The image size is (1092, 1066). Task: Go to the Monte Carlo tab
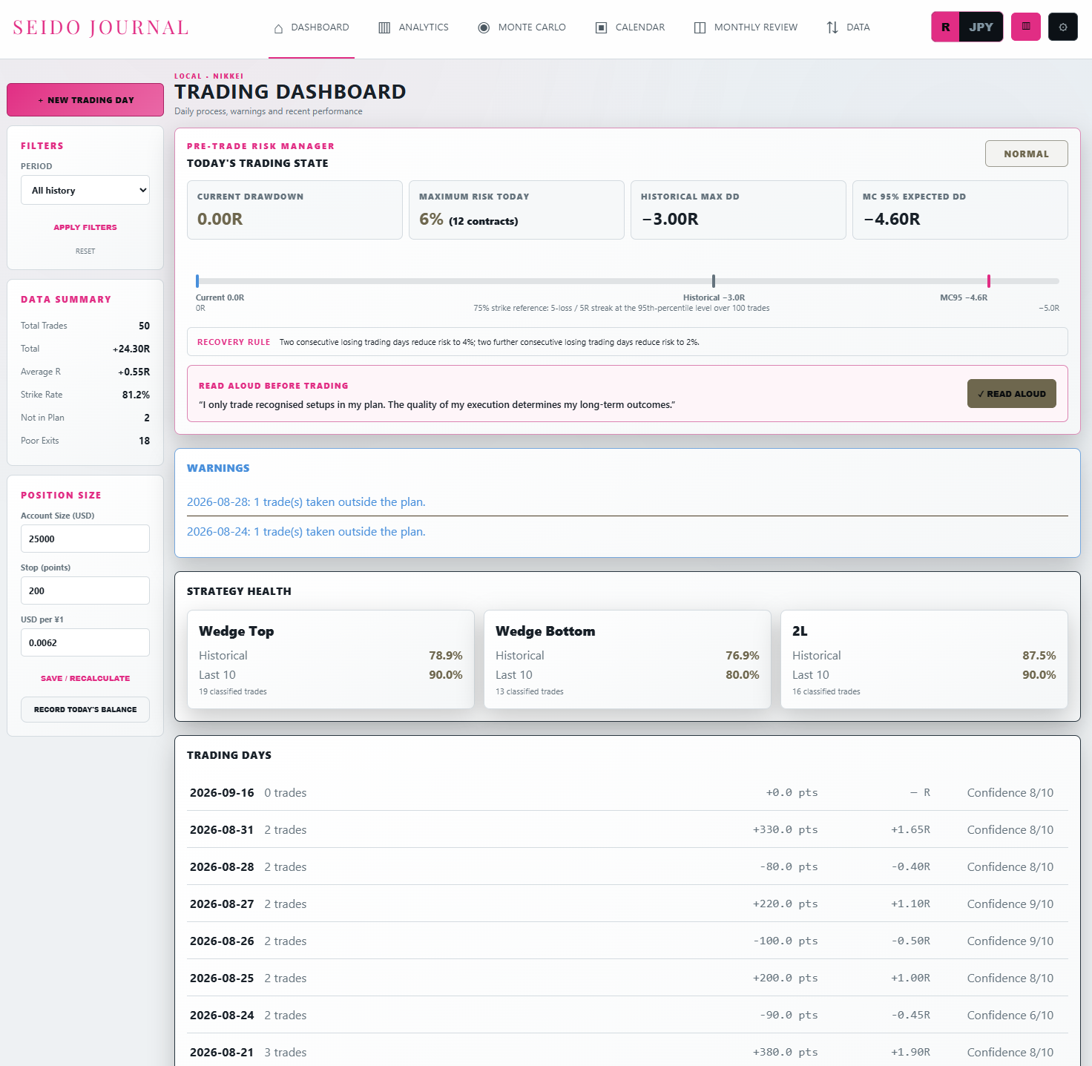[x=522, y=28]
